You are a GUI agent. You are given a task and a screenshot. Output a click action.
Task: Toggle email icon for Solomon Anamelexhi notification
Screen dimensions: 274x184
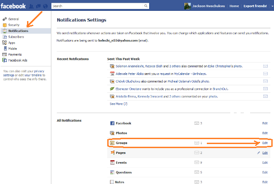(x=265, y=66)
